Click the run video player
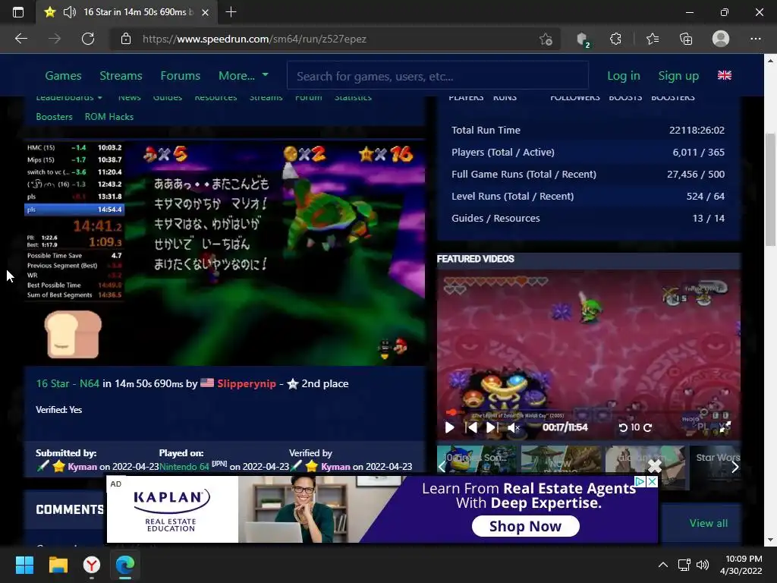The width and height of the screenshot is (777, 583). coord(225,254)
